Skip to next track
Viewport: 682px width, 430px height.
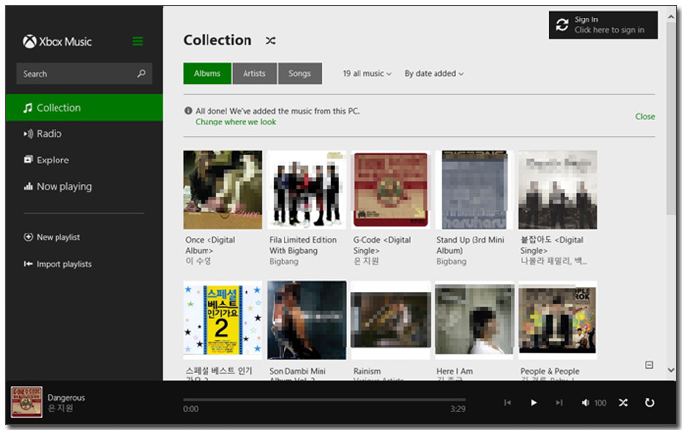pos(559,402)
